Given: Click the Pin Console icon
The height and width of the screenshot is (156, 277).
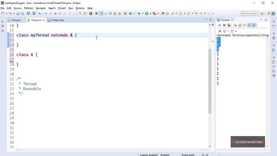Looking at the screenshot, I should click(x=219, y=31).
